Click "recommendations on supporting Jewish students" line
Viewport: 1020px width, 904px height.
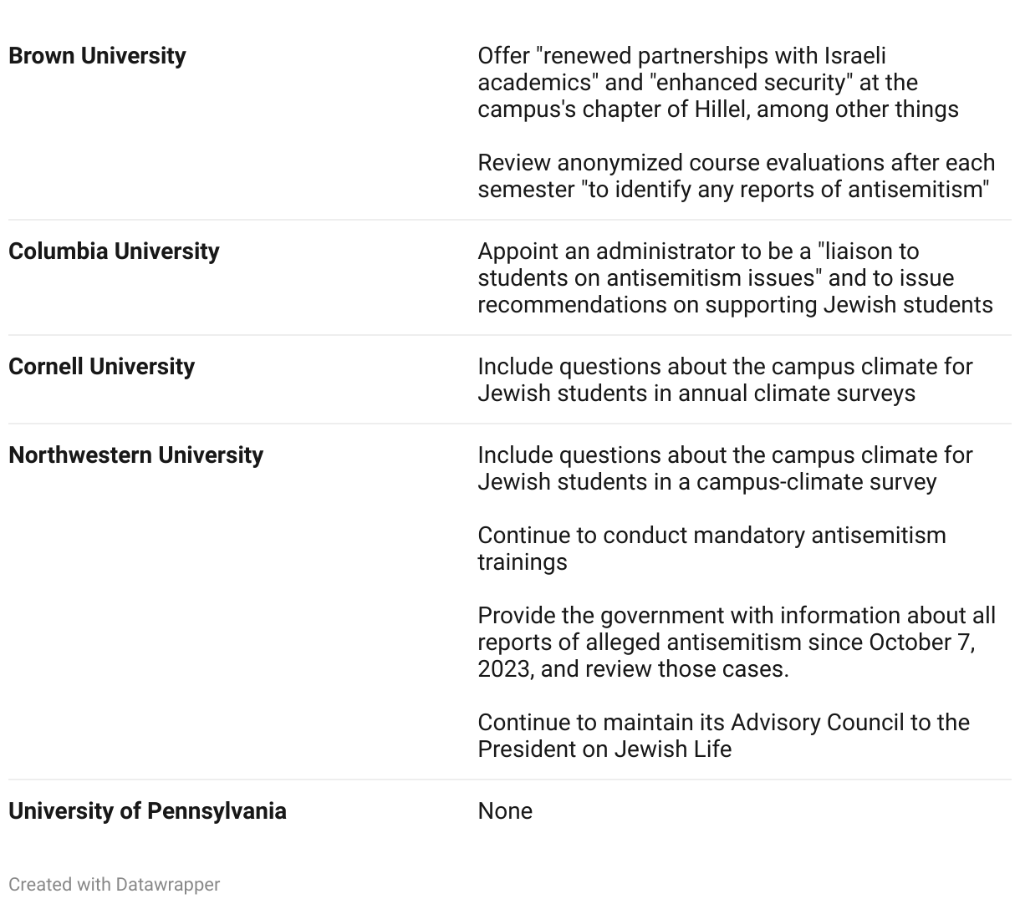pos(735,305)
